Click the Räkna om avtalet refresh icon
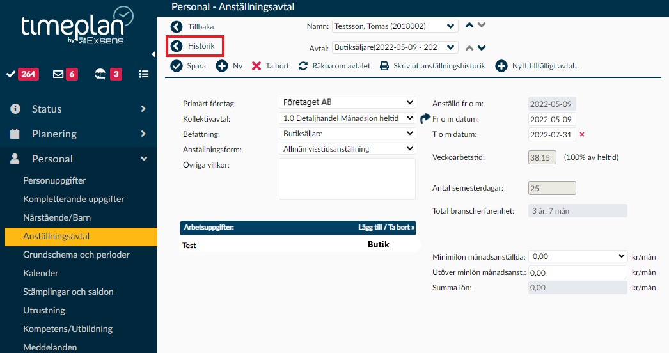 tap(303, 66)
